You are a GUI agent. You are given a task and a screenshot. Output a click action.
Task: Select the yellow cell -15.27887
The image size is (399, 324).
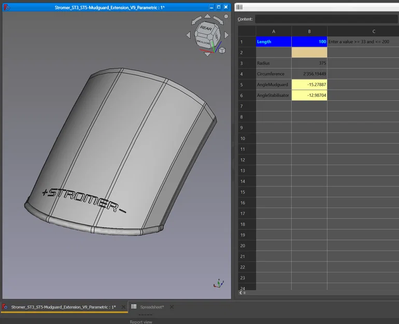[309, 84]
